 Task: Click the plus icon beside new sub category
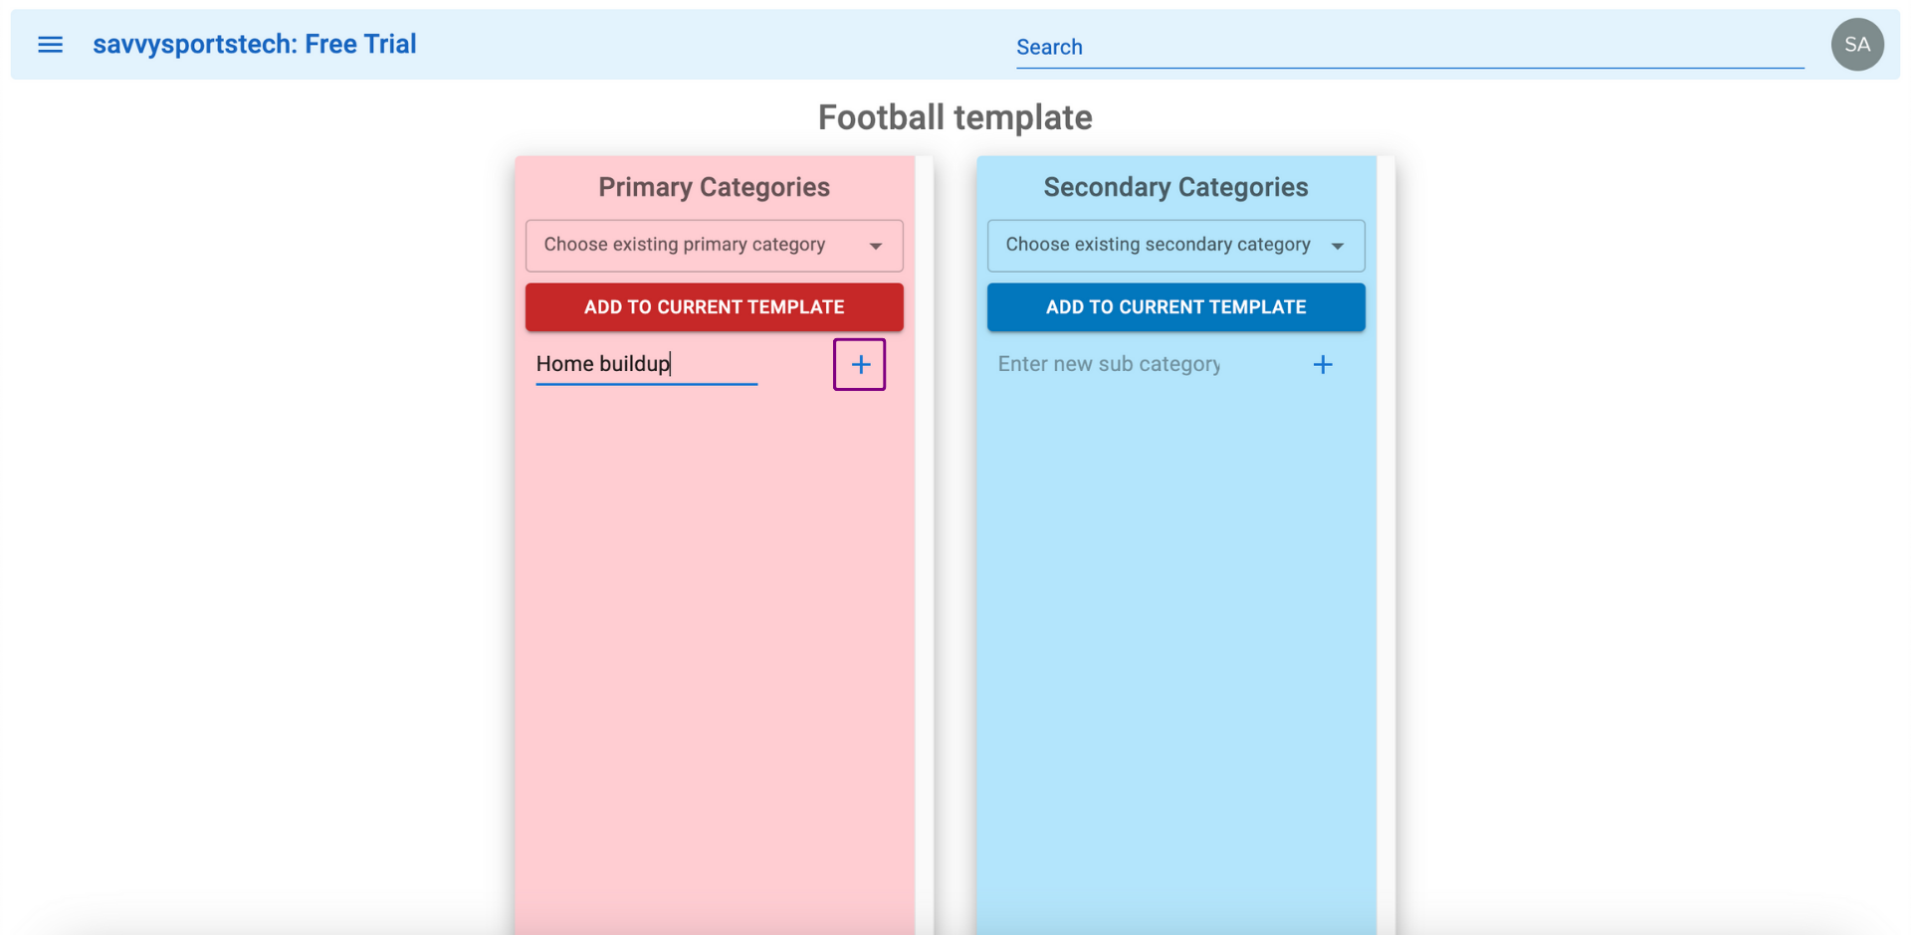click(x=1323, y=365)
